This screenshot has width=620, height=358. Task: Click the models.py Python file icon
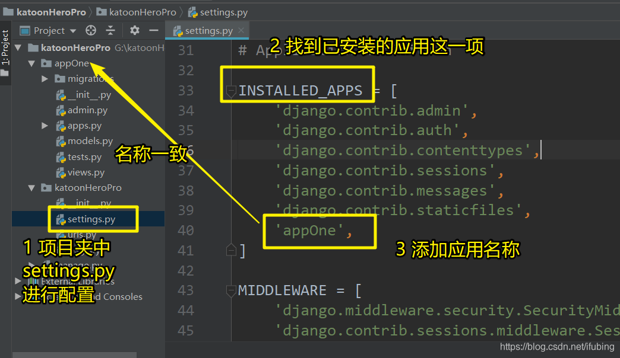(61, 142)
